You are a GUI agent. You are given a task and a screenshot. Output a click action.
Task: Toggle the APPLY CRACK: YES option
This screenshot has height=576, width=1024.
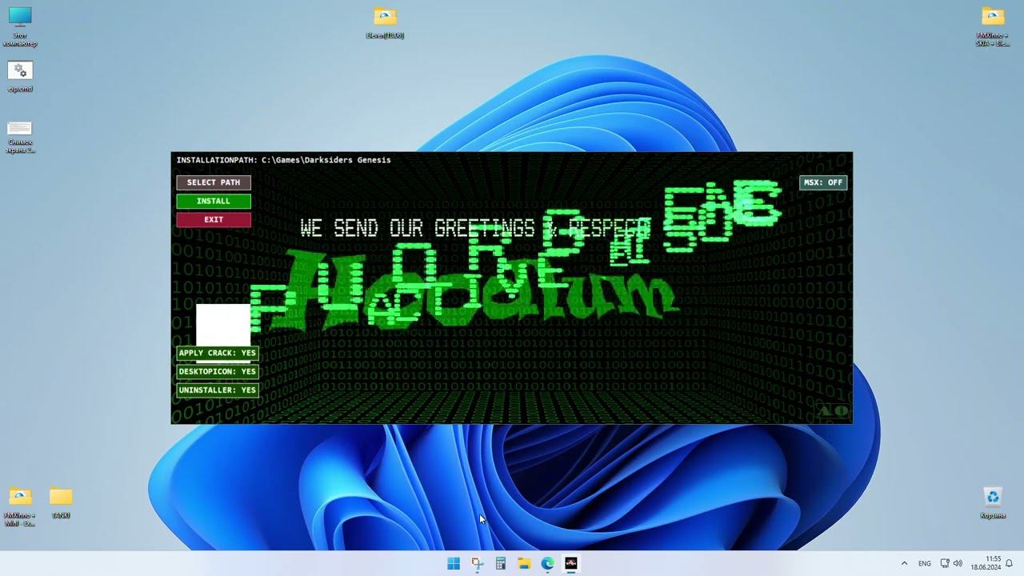click(x=218, y=353)
